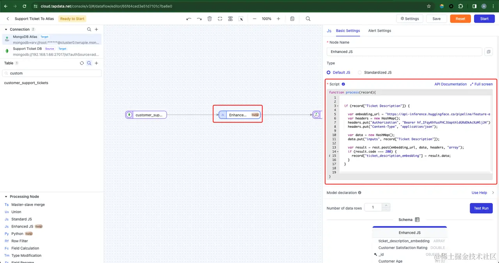Click the redo arrow in the toolbar
This screenshot has width=499, height=263.
(x=199, y=19)
